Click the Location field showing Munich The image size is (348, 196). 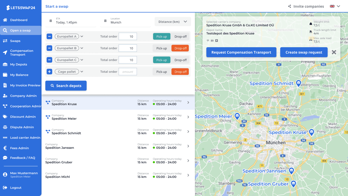coord(125,21)
